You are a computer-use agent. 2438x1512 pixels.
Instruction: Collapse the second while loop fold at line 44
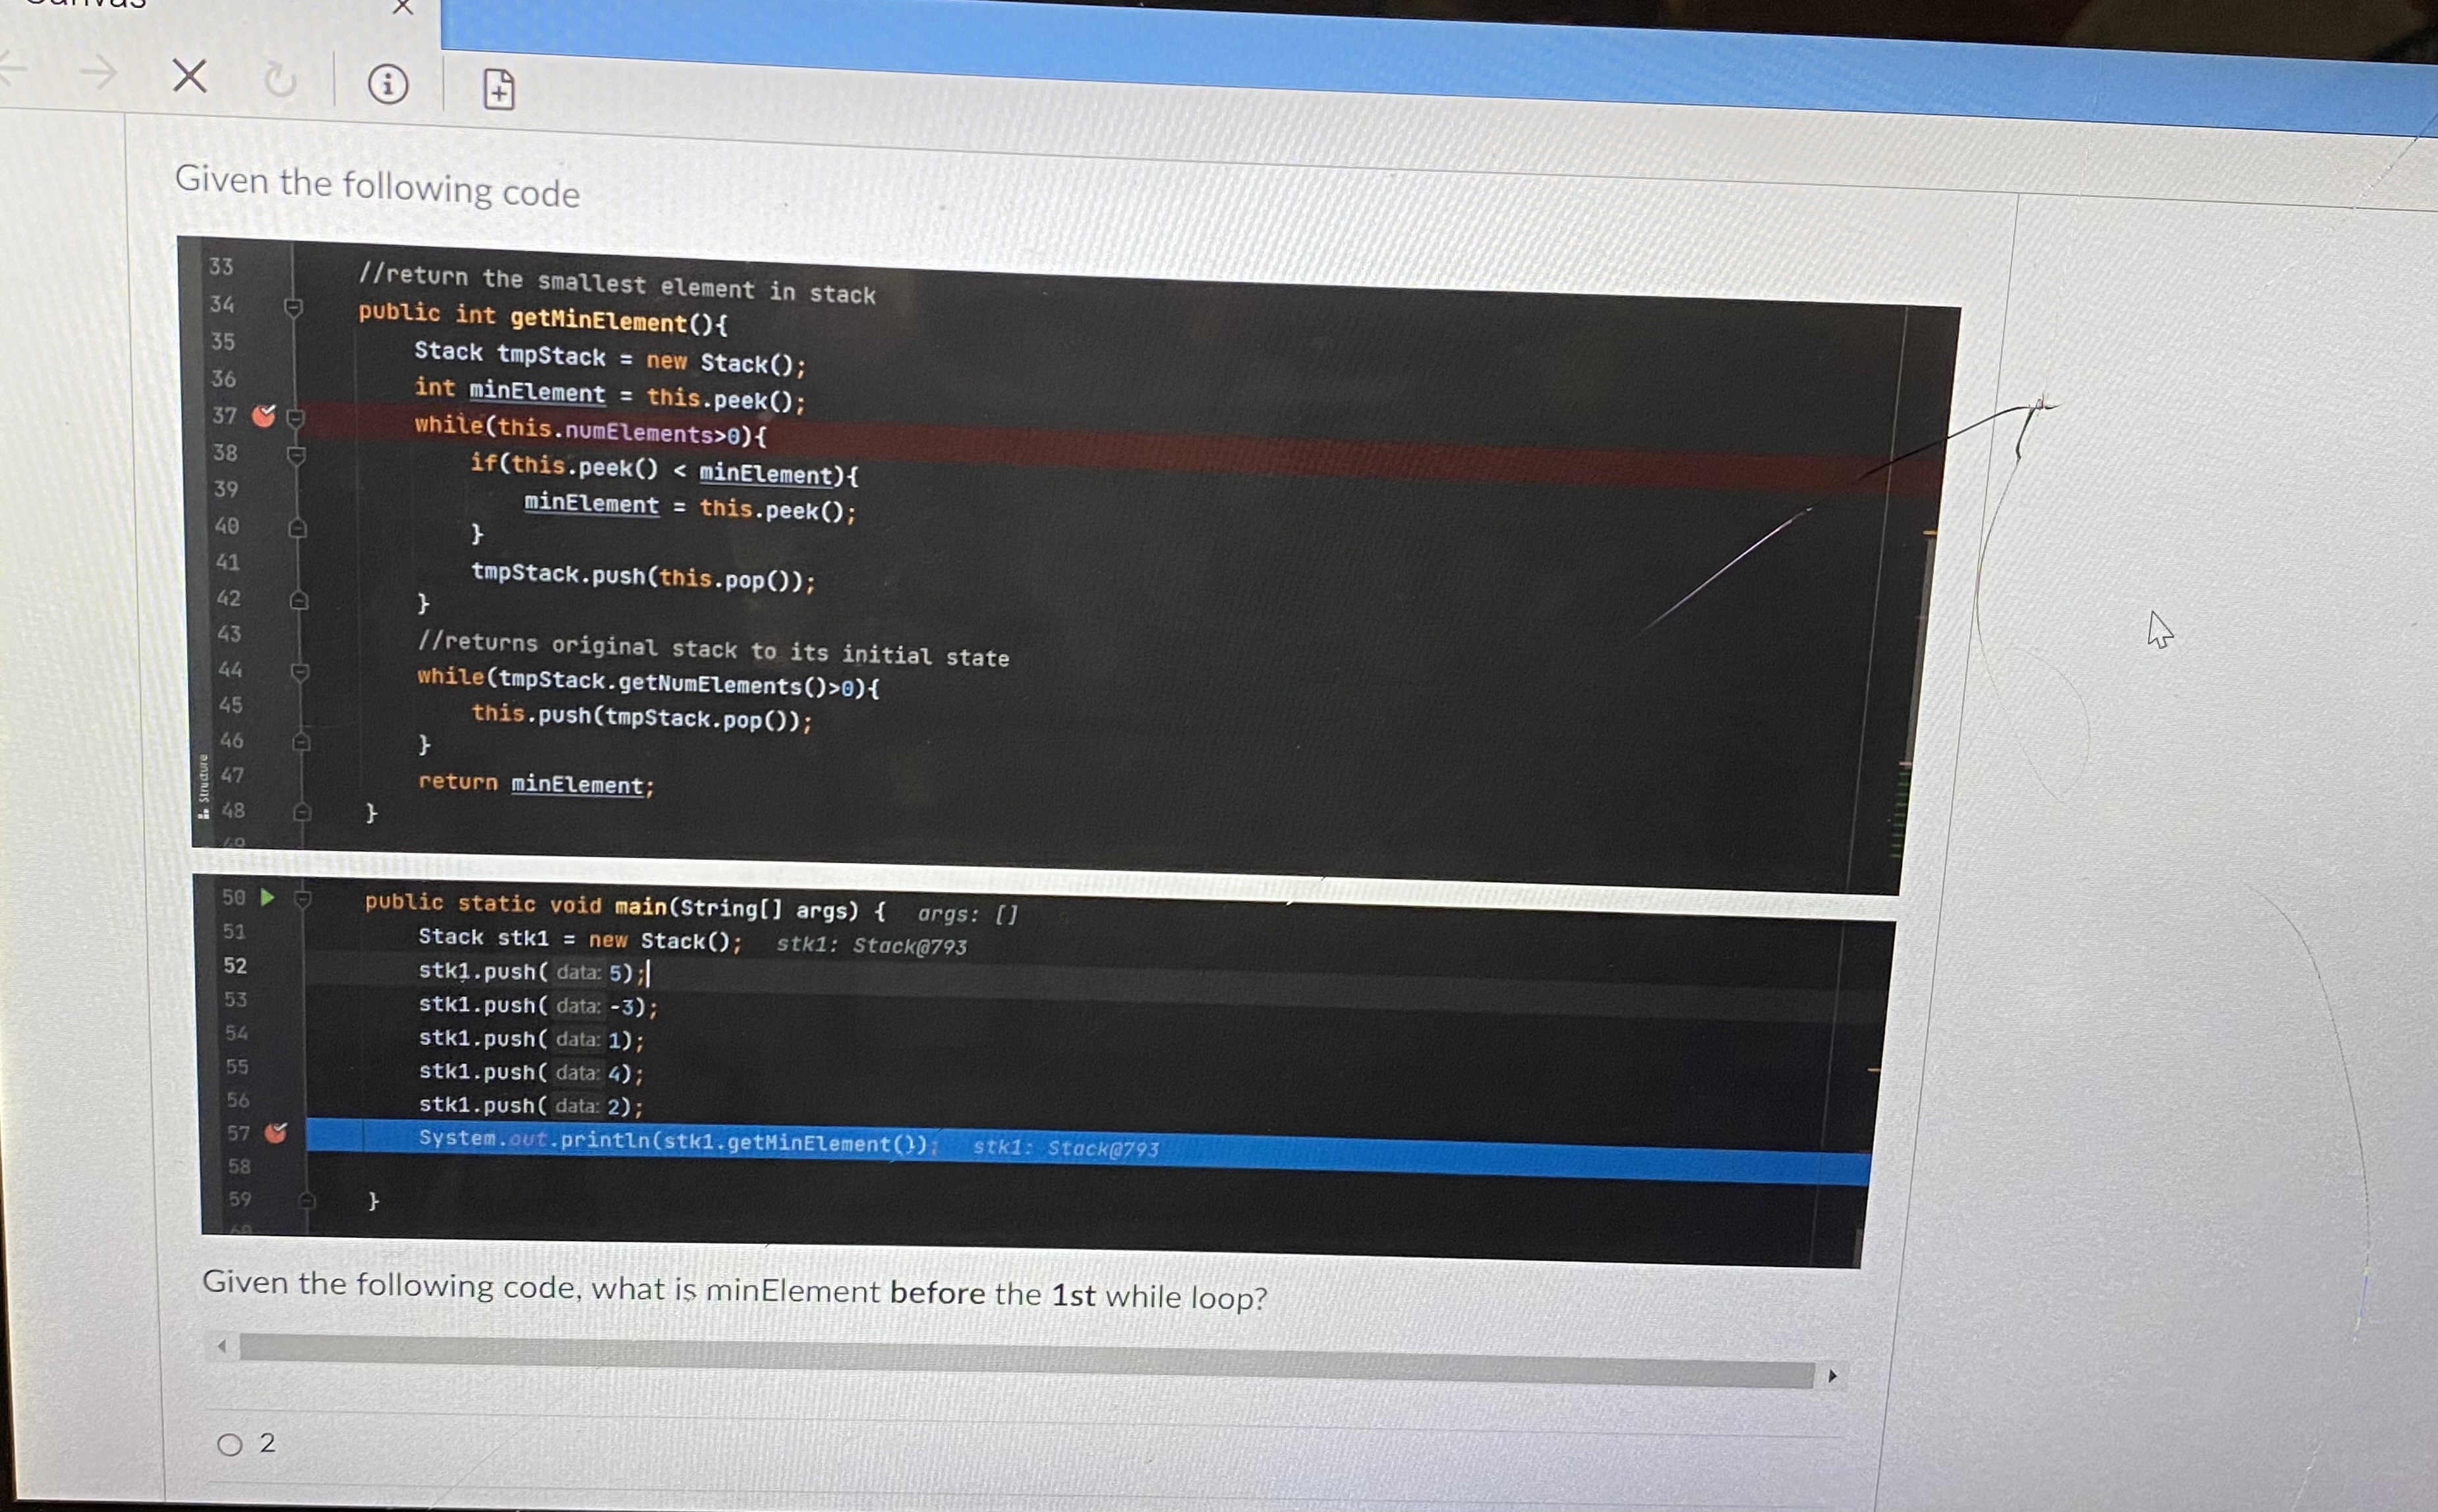[299, 671]
